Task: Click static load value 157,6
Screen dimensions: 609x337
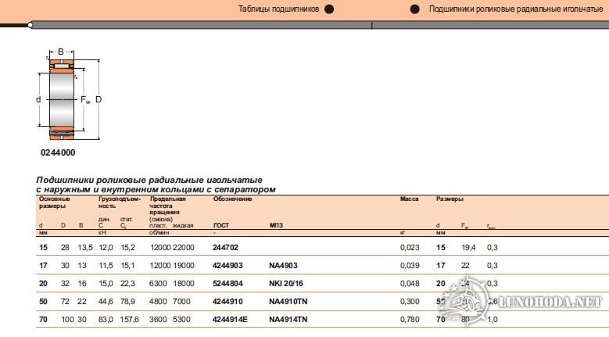Action: tap(129, 320)
